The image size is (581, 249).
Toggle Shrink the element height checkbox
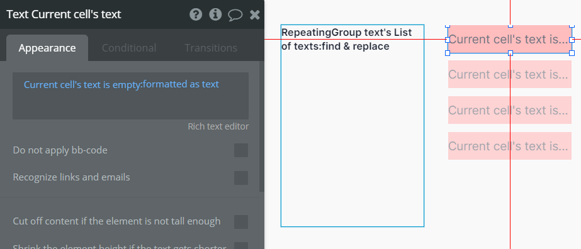241,246
